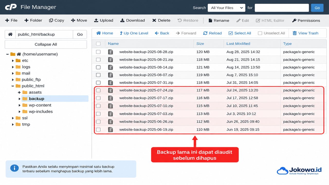
Task: Sort by Last Modified column header
Action: point(238,44)
